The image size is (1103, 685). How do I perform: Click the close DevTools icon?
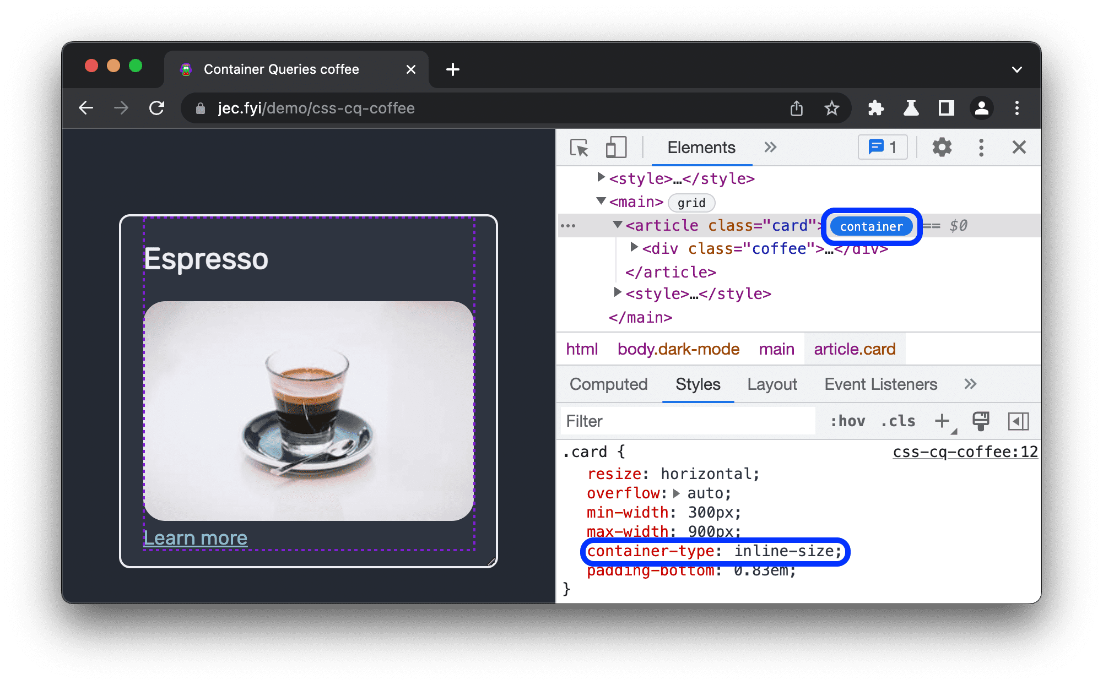coord(1019,147)
